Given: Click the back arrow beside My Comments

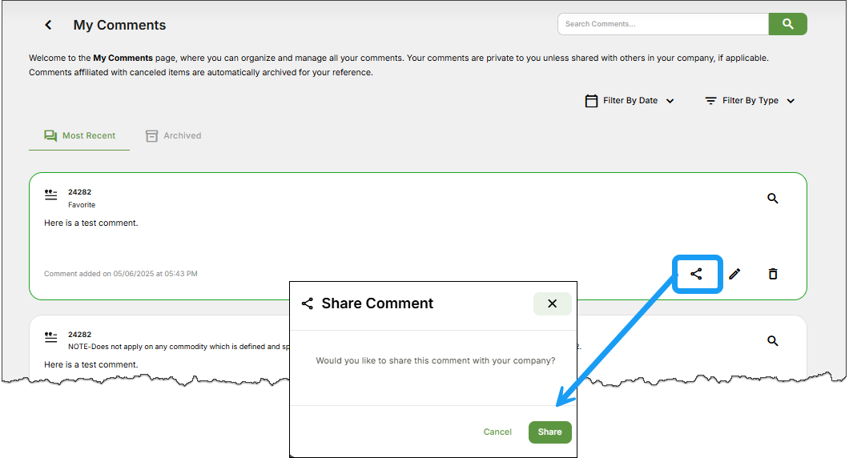Looking at the screenshot, I should [x=48, y=25].
